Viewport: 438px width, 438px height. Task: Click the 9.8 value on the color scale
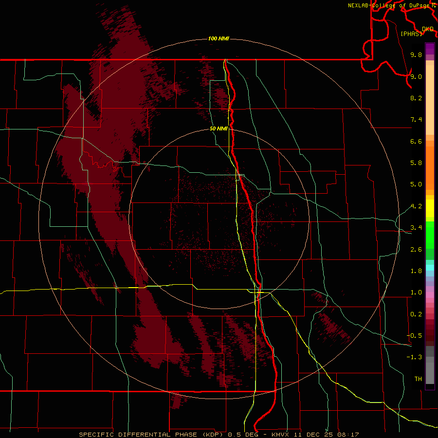tap(416, 55)
